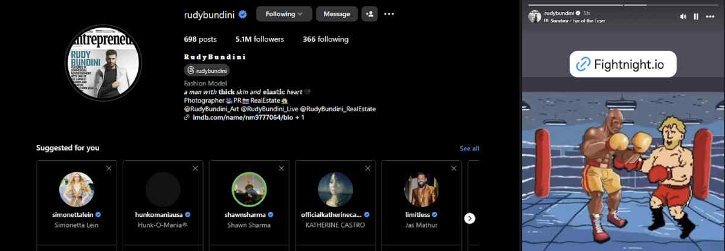Mute the story audio speaker icon
725x251 pixels.
[x=683, y=16]
